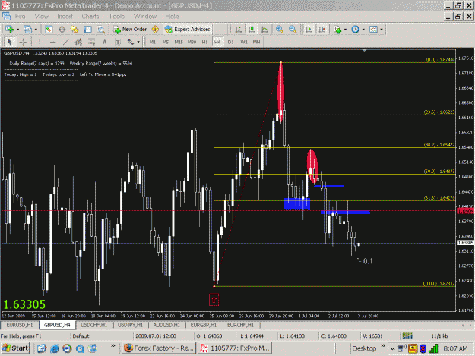Switch to the EURCHF,H1 chart tab

point(240,325)
